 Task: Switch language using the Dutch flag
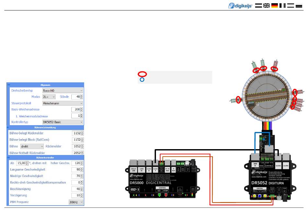pos(258,6)
